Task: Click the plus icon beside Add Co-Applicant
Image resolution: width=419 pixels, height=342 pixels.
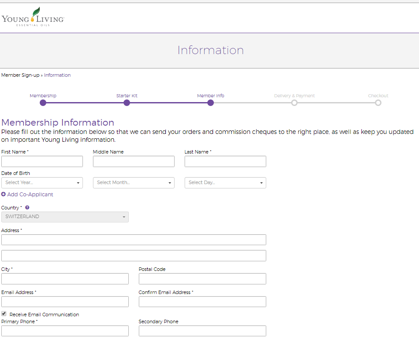Action: point(3,194)
